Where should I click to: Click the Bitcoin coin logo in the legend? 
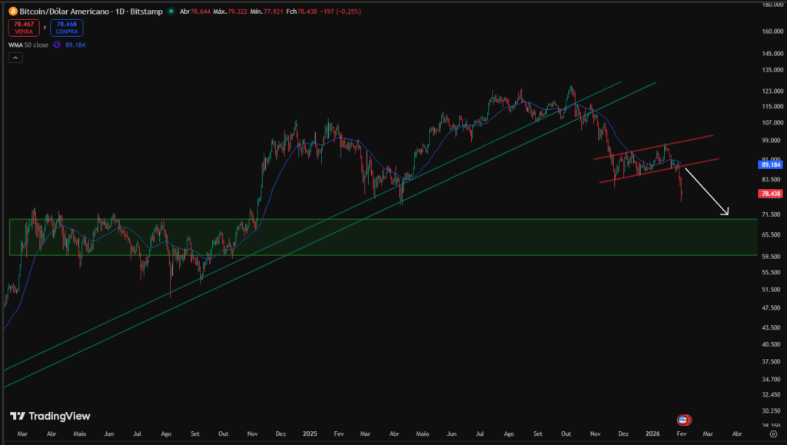pyautogui.click(x=13, y=11)
